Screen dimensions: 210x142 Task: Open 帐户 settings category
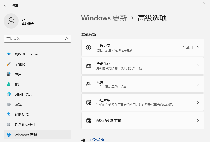click(37, 84)
